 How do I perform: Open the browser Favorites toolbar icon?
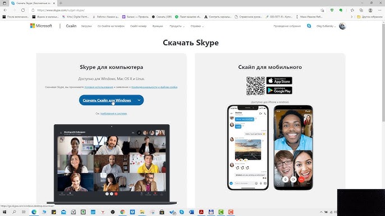352,10
